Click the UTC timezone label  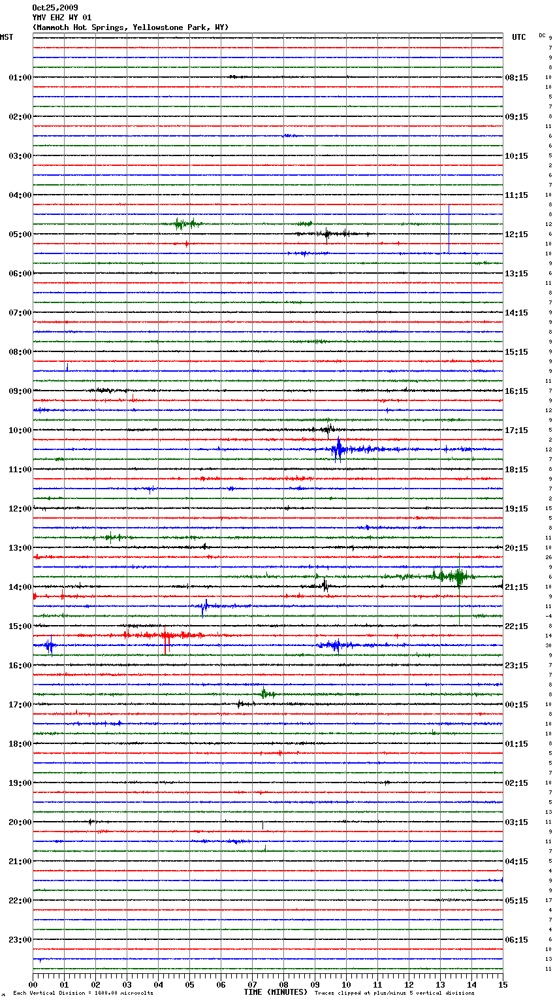(x=519, y=37)
